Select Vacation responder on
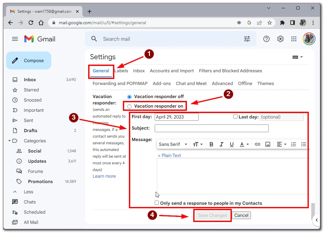326x235 pixels. click(129, 106)
